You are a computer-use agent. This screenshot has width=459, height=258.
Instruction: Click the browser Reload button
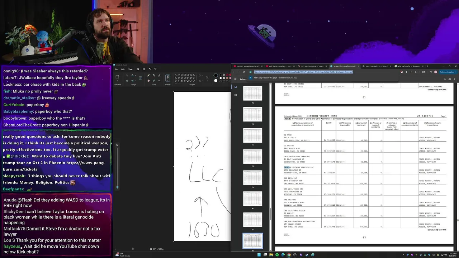(243, 72)
